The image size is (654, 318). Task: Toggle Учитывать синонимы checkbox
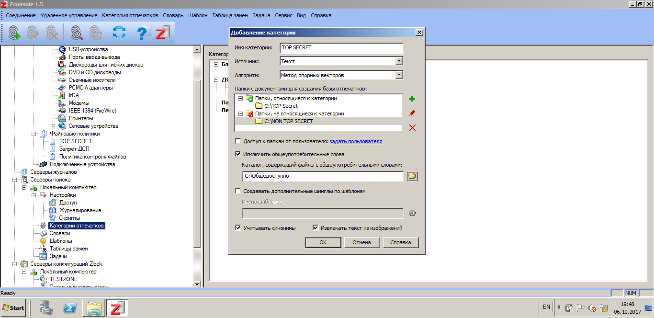tap(238, 228)
